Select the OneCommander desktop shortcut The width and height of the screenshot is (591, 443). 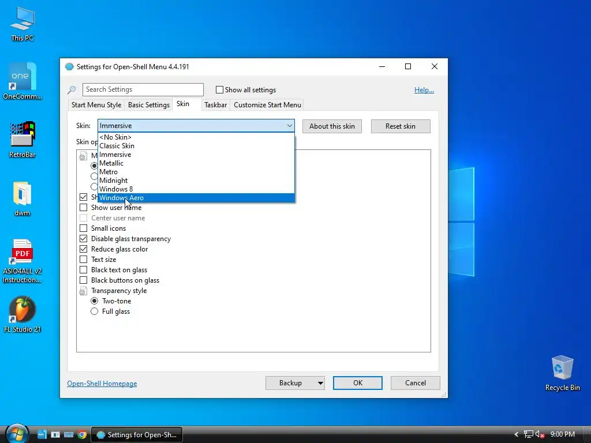[x=23, y=81]
